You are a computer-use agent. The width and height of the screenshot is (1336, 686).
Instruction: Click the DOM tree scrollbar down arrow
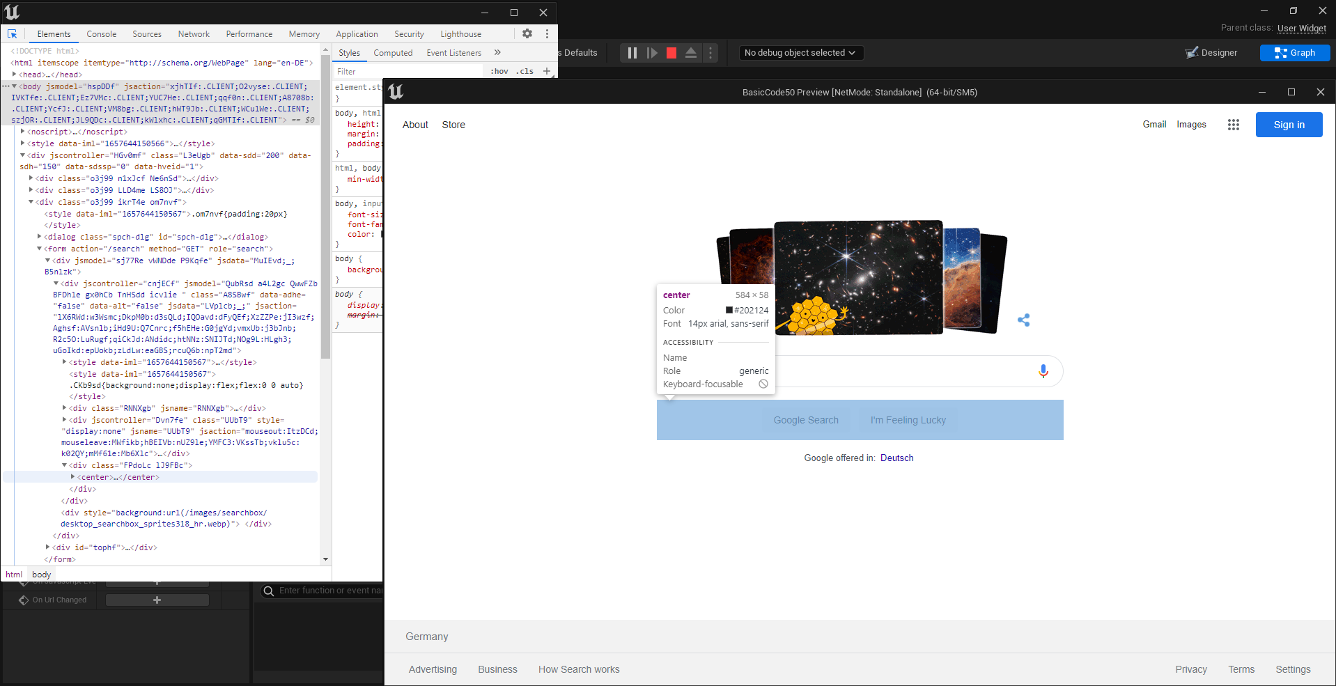tap(325, 559)
